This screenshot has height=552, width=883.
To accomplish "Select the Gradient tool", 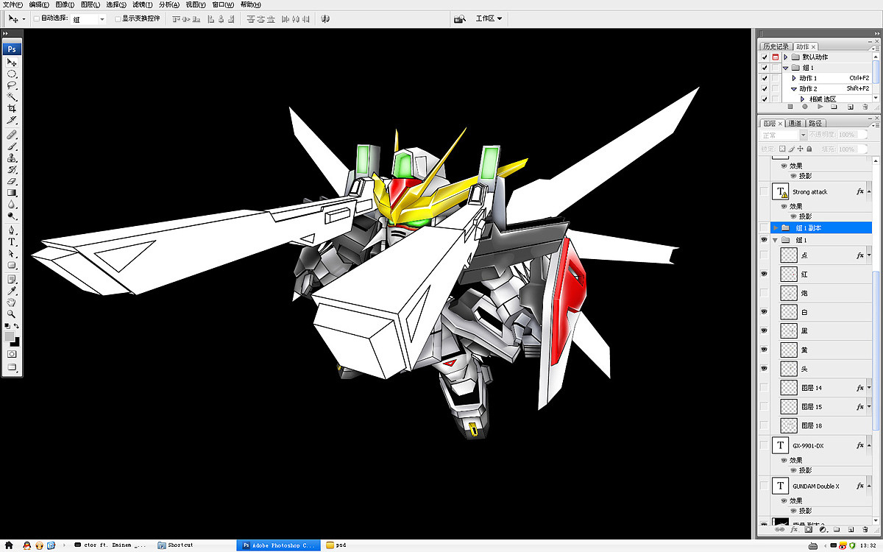I will (x=12, y=193).
